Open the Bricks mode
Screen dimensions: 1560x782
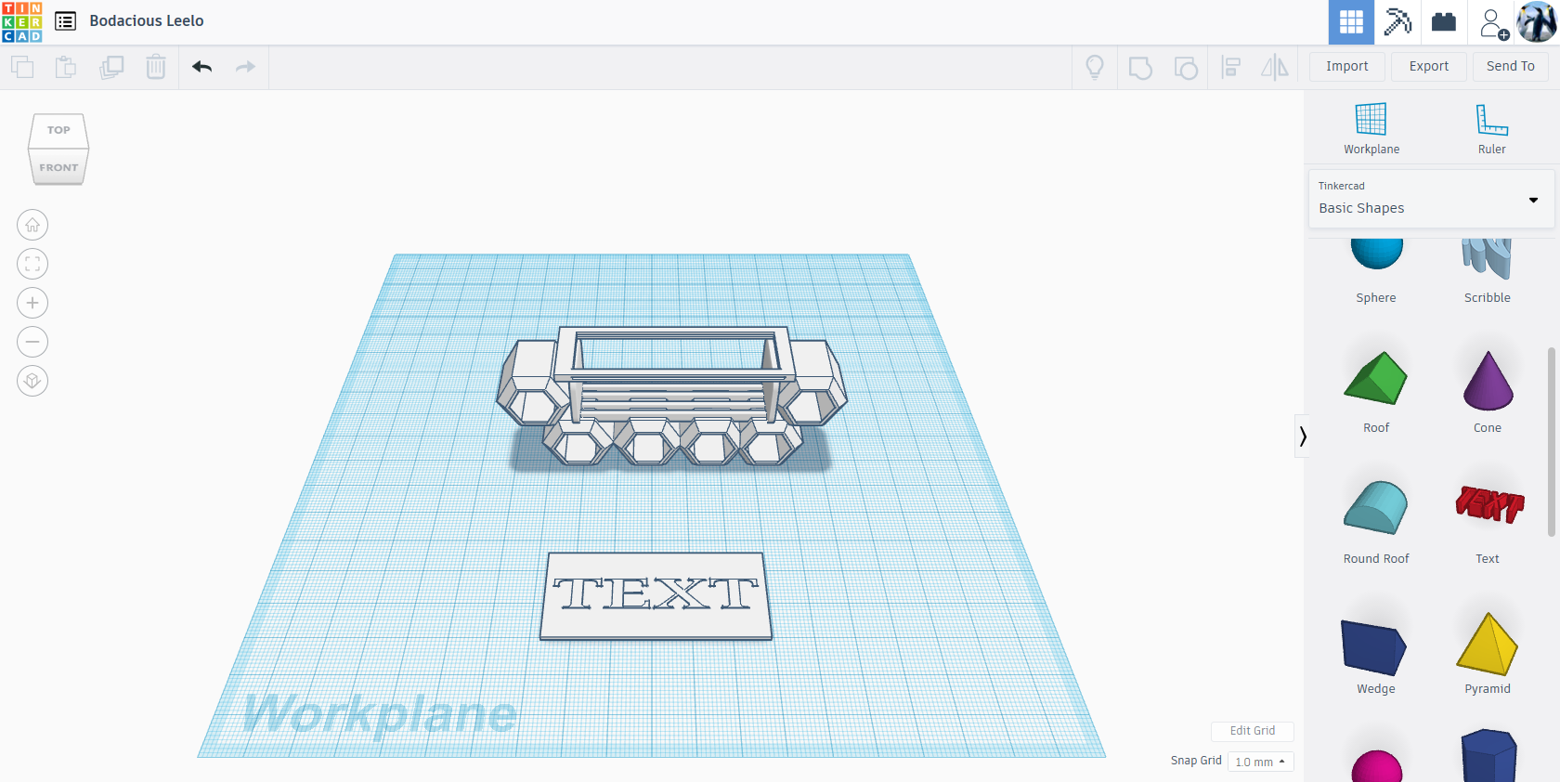click(1444, 22)
